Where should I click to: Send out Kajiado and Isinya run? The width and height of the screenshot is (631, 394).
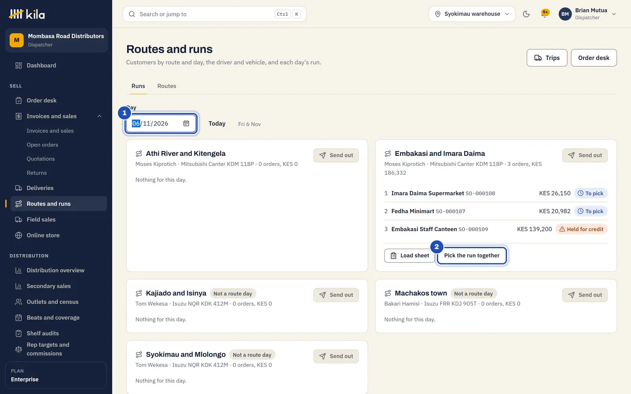point(336,295)
